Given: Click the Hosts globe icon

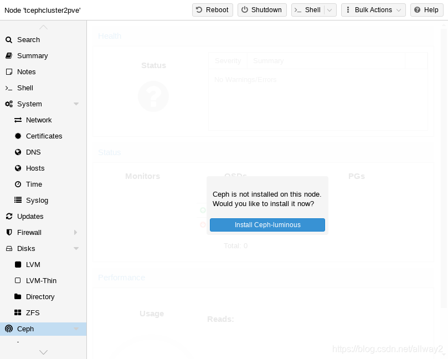Looking at the screenshot, I should [x=18, y=168].
